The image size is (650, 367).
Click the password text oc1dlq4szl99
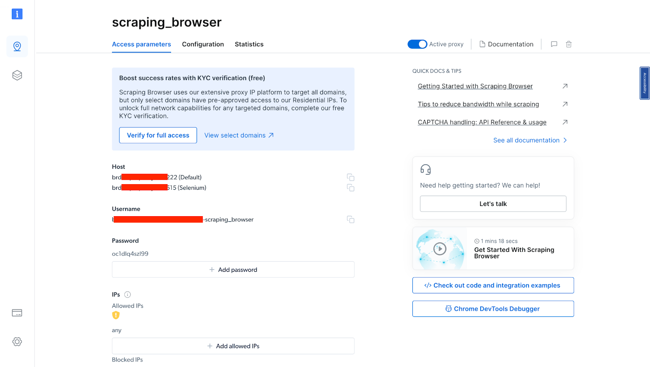(130, 254)
